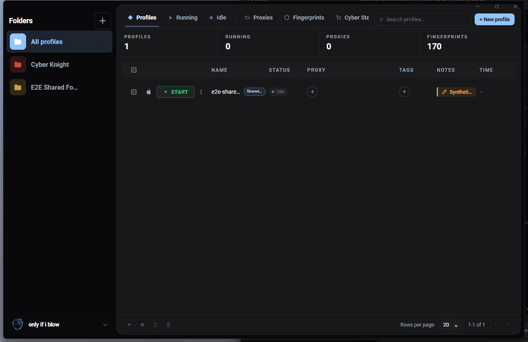Switch to the Profiles tab
The height and width of the screenshot is (342, 528).
[142, 18]
